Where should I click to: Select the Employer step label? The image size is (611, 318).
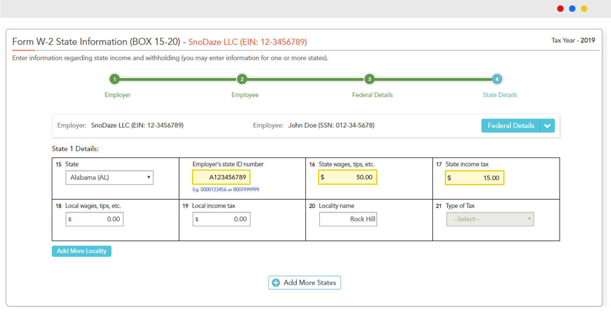(117, 95)
